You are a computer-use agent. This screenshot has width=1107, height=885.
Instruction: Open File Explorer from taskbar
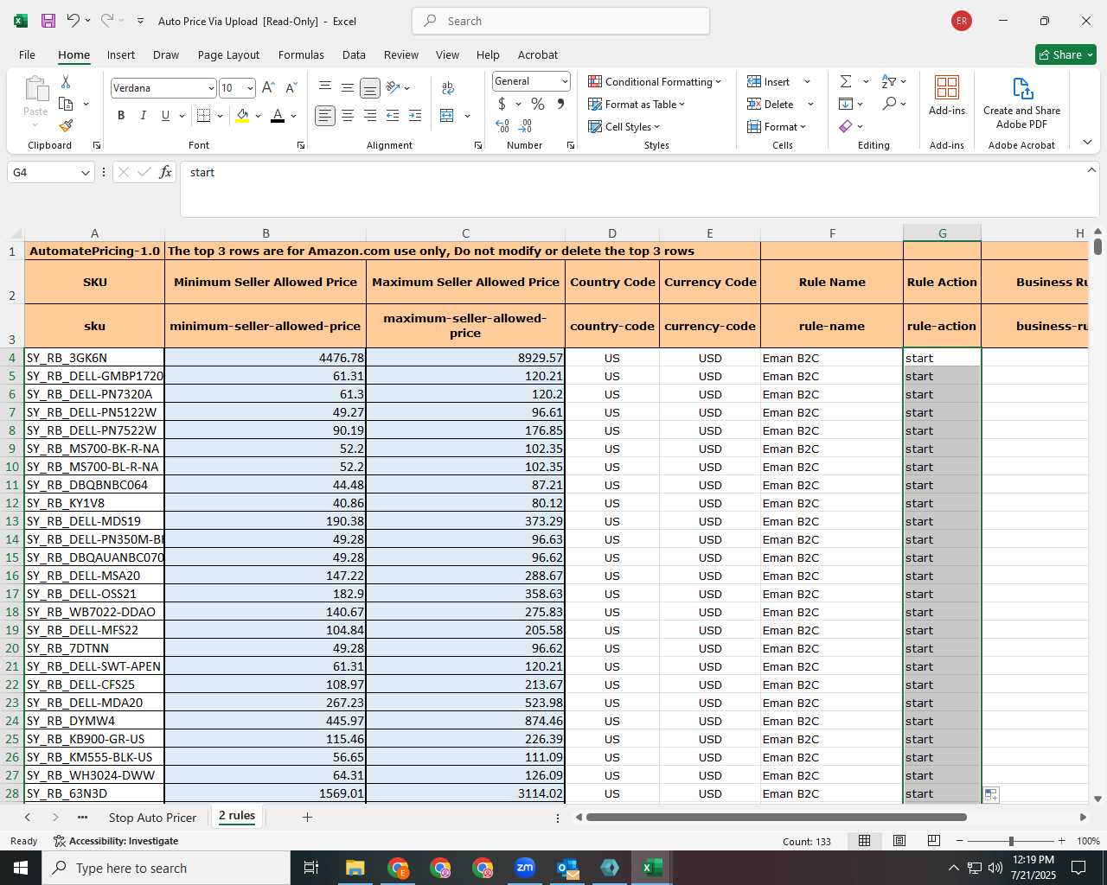pyautogui.click(x=355, y=868)
